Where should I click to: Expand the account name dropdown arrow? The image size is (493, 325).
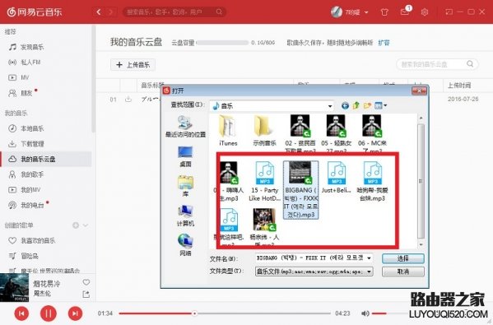coord(366,12)
